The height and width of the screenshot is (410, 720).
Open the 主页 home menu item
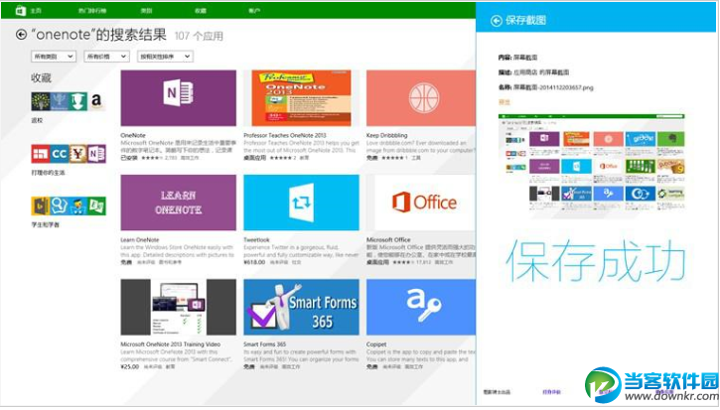coord(36,11)
